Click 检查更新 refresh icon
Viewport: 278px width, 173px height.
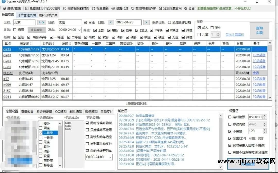[93, 8]
